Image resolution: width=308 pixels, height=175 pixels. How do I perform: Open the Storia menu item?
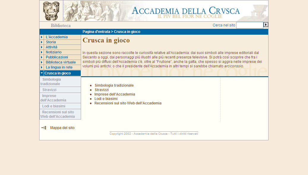tap(51, 42)
